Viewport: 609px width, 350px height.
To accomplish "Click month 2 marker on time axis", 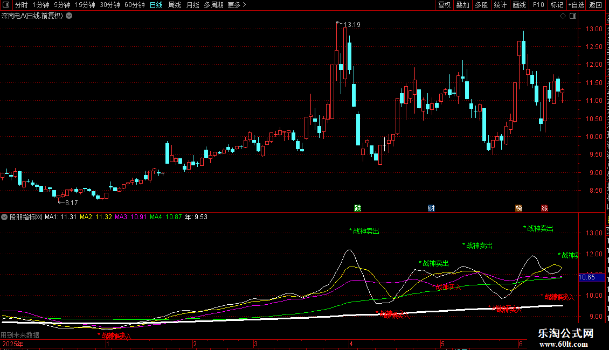I will pos(195,344).
